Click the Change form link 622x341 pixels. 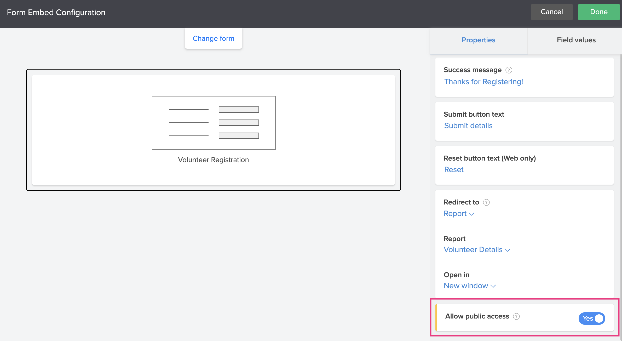pos(213,38)
